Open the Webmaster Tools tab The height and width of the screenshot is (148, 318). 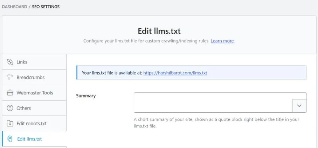tap(34, 93)
